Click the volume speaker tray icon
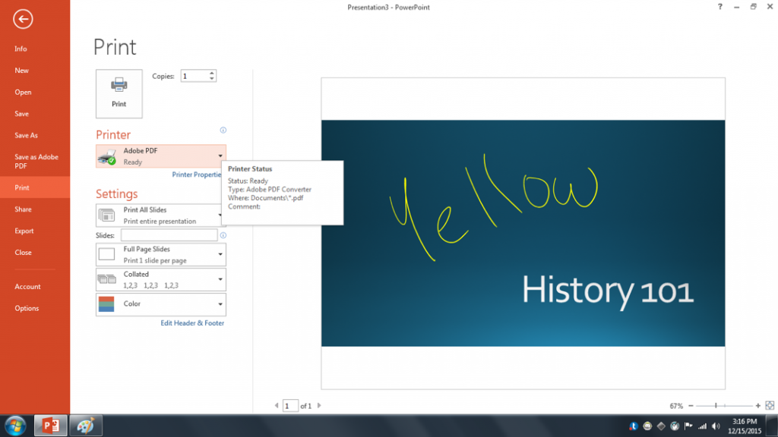This screenshot has height=437, width=778. pos(716,426)
